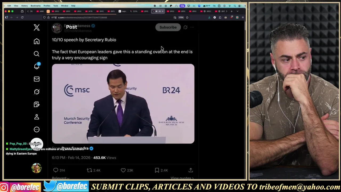Open Notifications bell with 3 badge
Image resolution: width=341 pixels, height=192 pixels.
tap(37, 66)
